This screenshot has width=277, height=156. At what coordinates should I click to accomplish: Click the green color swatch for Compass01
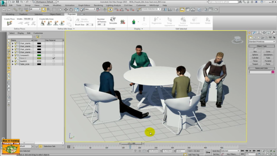tap(39, 55)
